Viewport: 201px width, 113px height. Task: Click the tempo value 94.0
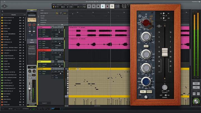click(x=63, y=7)
